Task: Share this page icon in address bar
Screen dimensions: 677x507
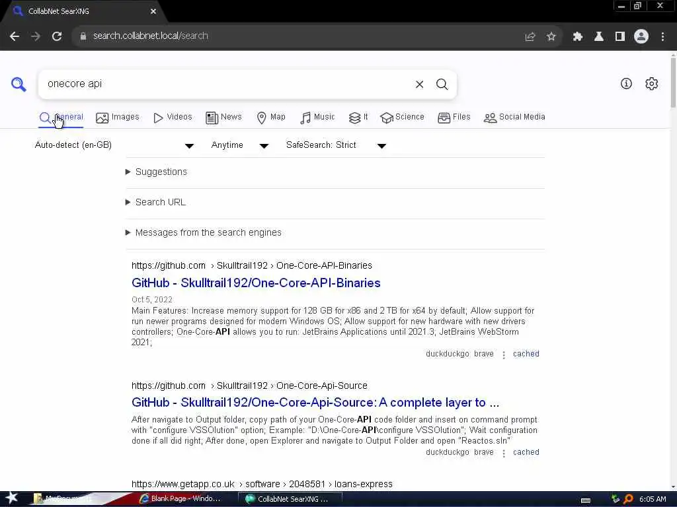Action: tap(530, 37)
